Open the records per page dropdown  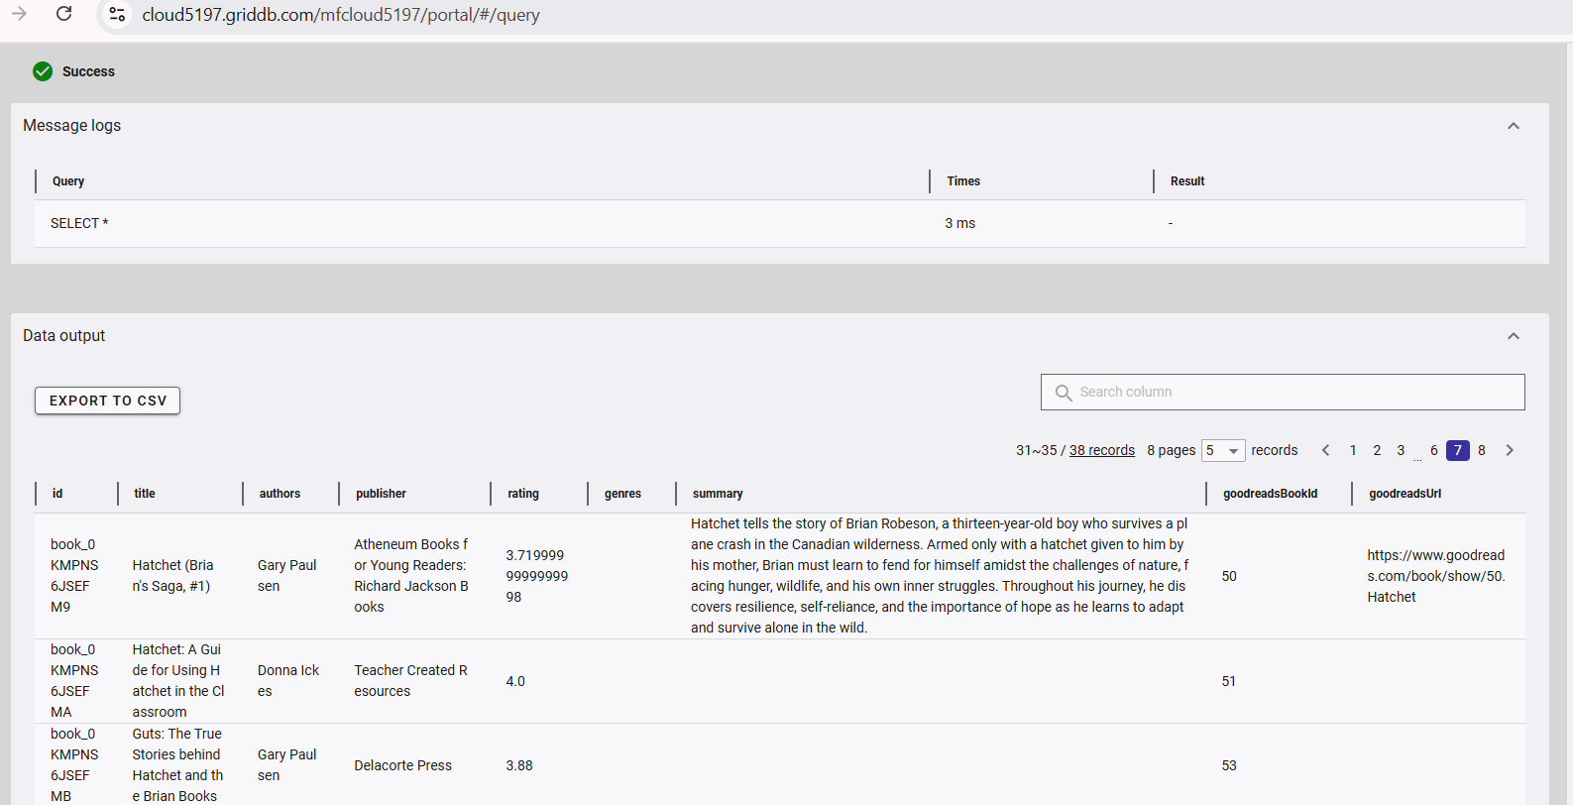[1223, 450]
